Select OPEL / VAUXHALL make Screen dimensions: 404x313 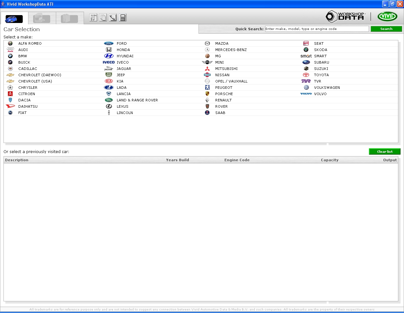pyautogui.click(x=231, y=81)
